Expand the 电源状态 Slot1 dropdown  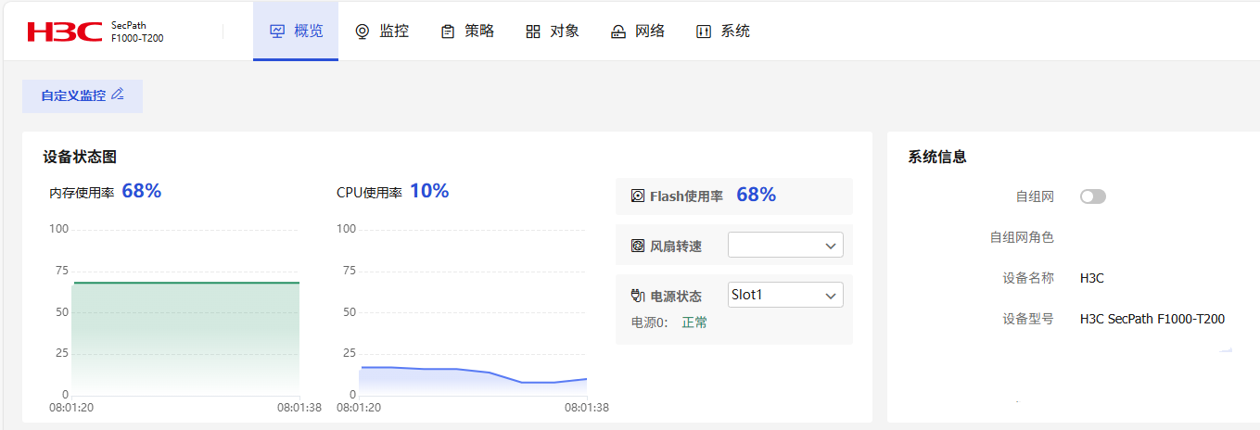785,296
